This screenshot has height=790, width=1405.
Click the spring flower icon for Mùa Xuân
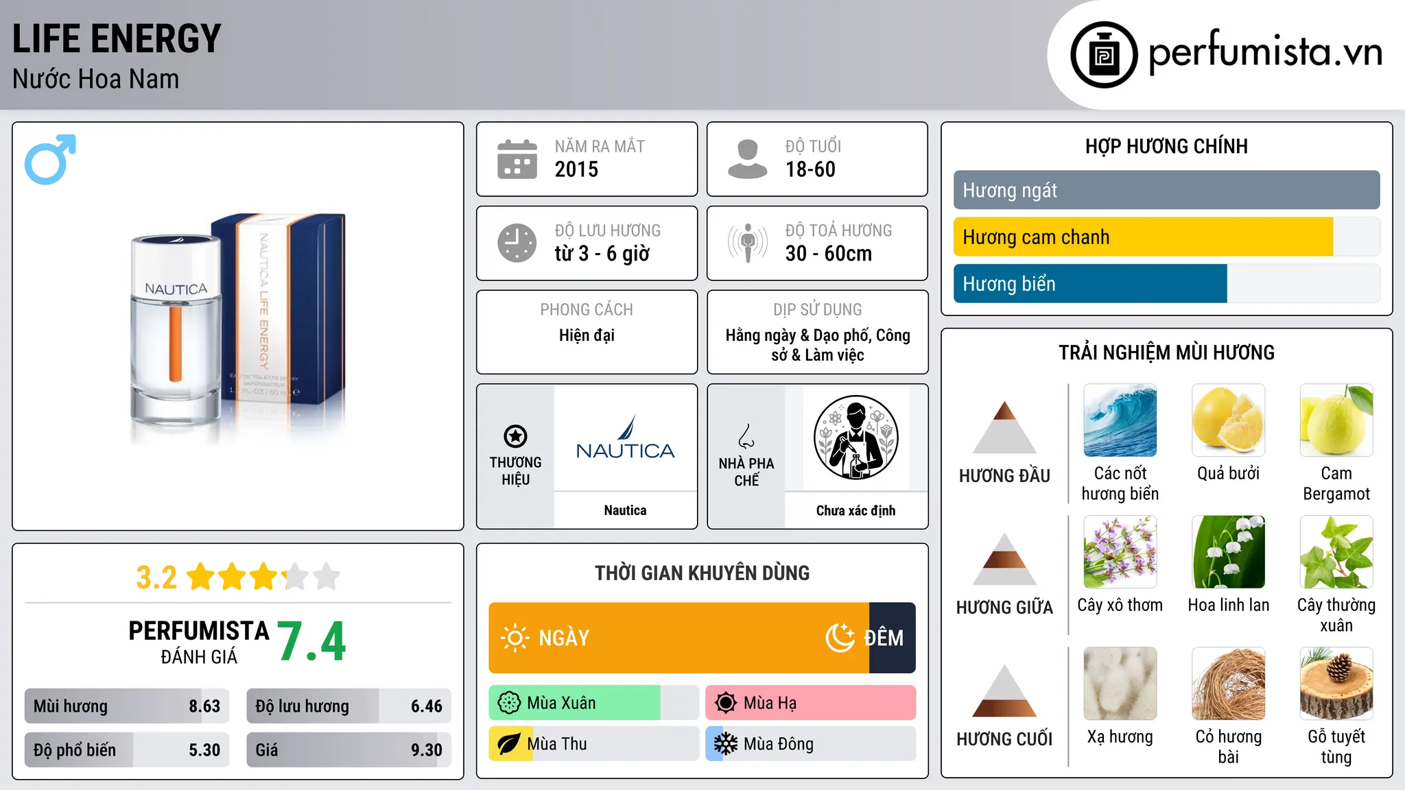coord(509,703)
